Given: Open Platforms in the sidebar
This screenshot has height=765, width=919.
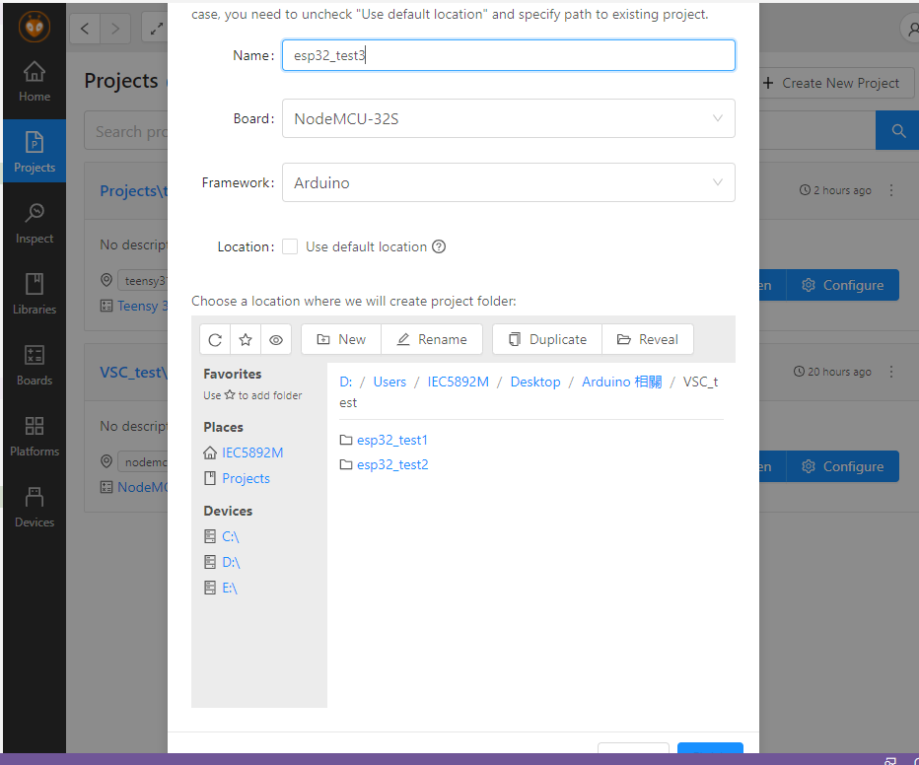Looking at the screenshot, I should 34,436.
